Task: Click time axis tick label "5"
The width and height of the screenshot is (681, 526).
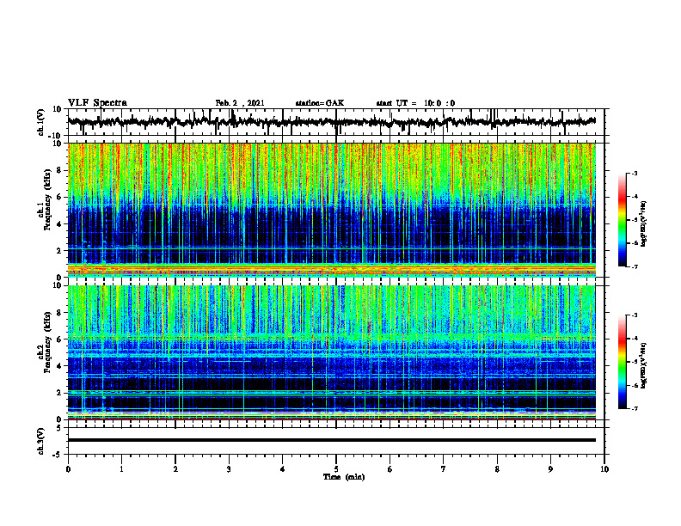Action: click(x=336, y=469)
